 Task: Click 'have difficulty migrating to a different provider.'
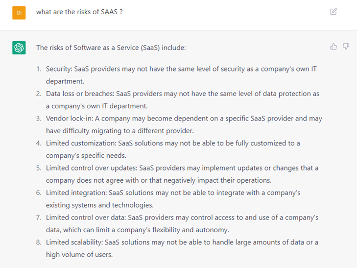120,131
